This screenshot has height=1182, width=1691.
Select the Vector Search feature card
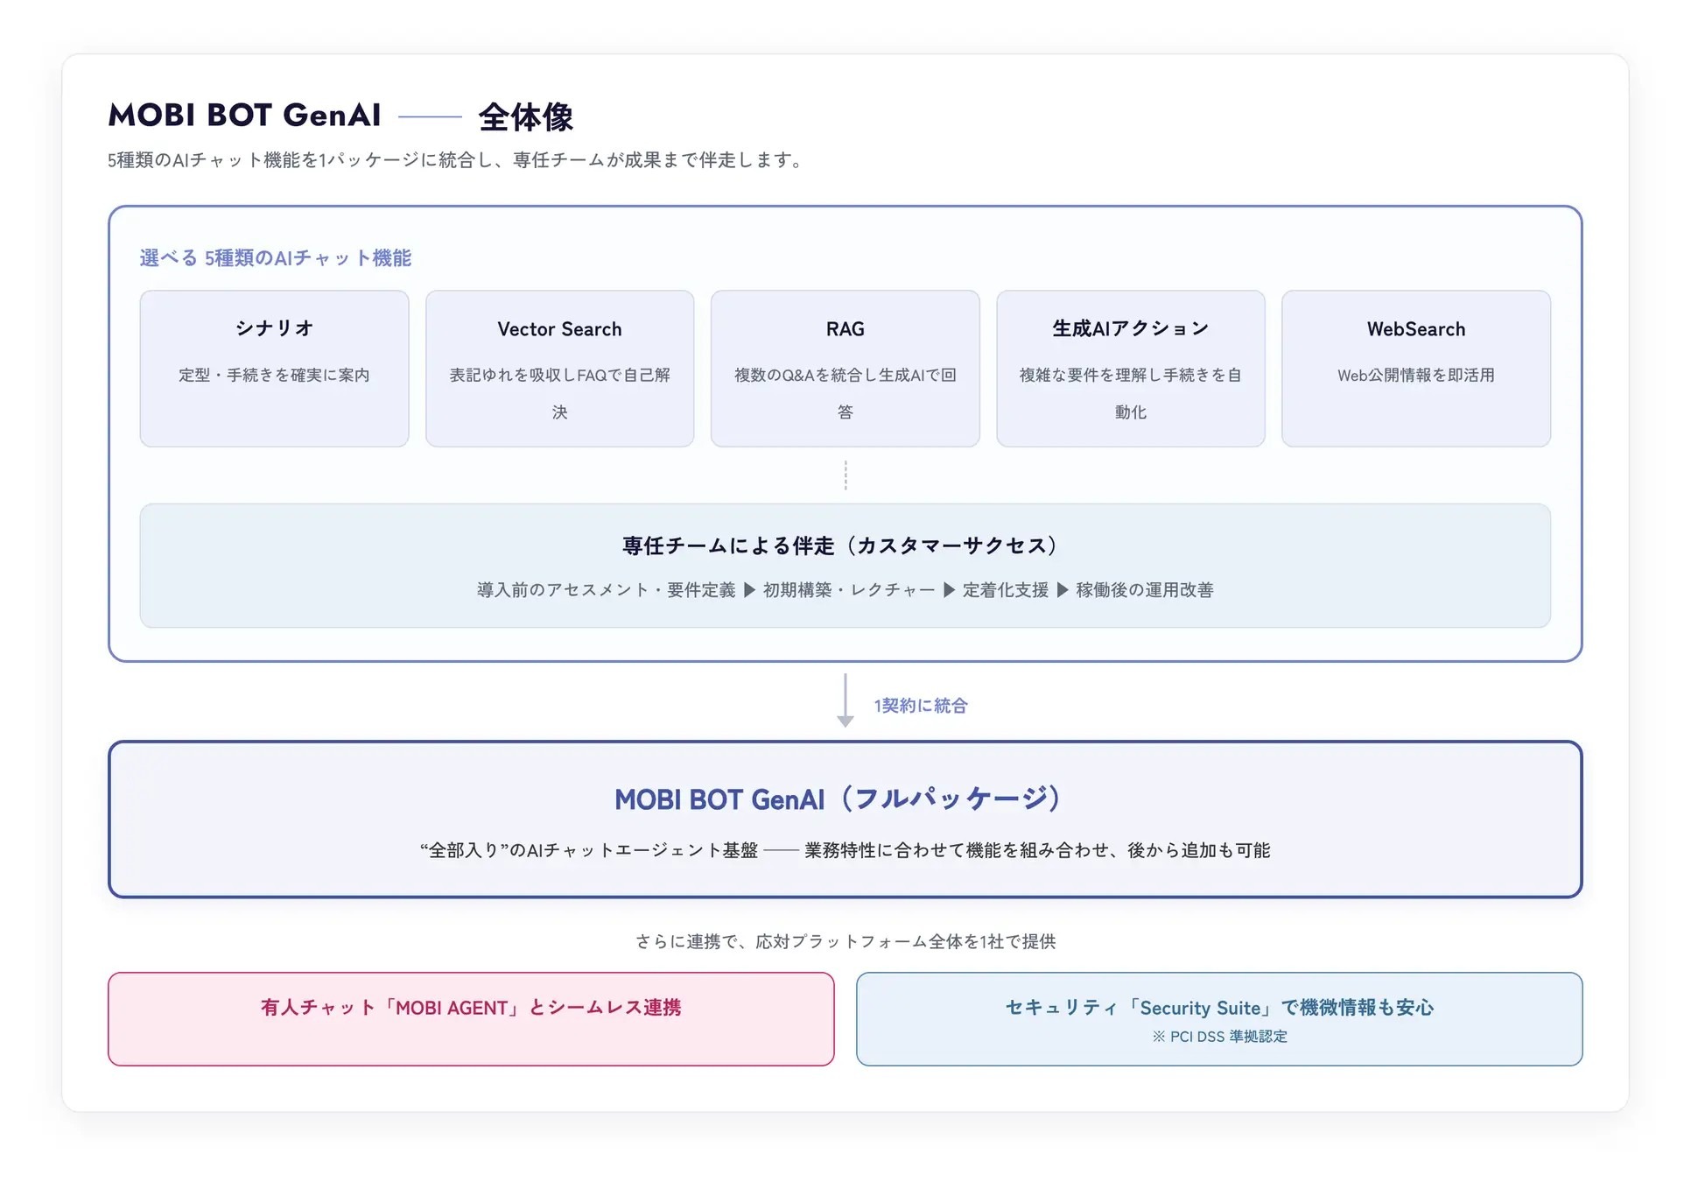(x=559, y=369)
